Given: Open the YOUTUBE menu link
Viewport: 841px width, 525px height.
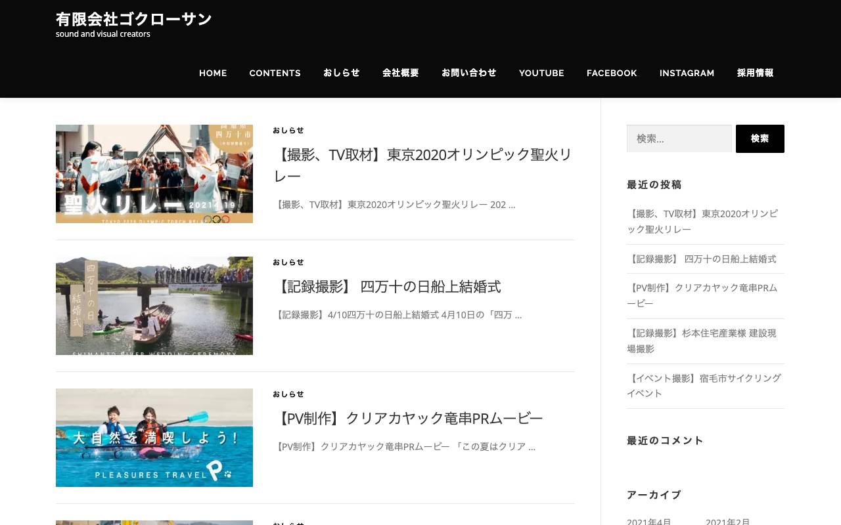Looking at the screenshot, I should tap(541, 73).
